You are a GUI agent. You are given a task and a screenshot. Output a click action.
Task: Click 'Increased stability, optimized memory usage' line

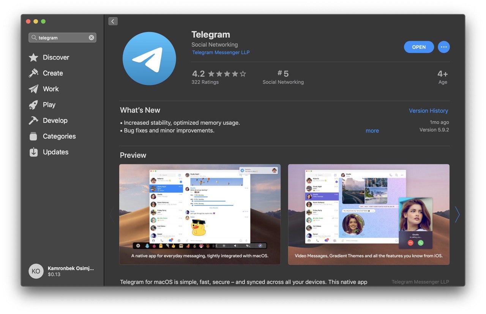coord(180,123)
